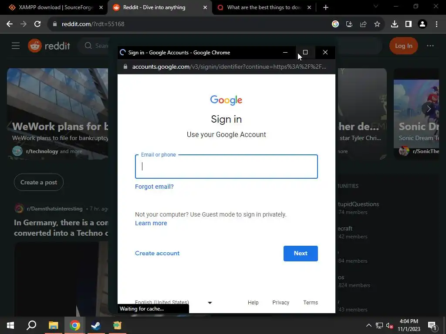The height and width of the screenshot is (334, 446).
Task: Open File Explorer from the taskbar
Action: pyautogui.click(x=53, y=325)
